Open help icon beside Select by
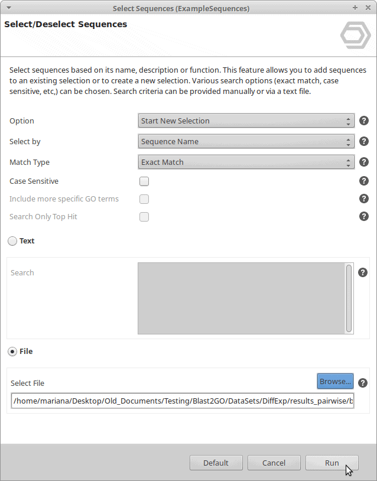377x481 pixels. click(364, 141)
